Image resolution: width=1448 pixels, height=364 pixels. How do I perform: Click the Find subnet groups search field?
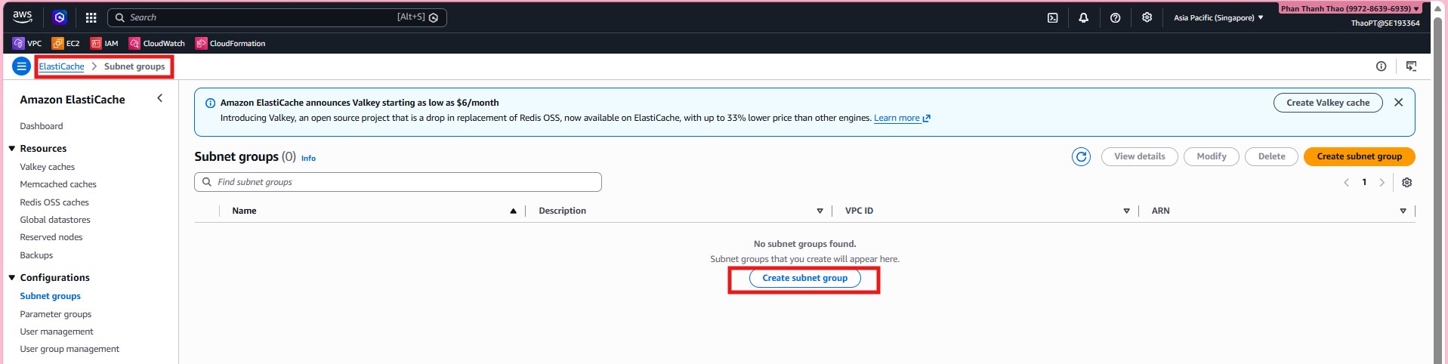click(398, 182)
